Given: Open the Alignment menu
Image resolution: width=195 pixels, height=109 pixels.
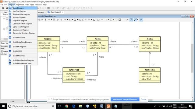Looking at the screenshot, I should 20,5.
